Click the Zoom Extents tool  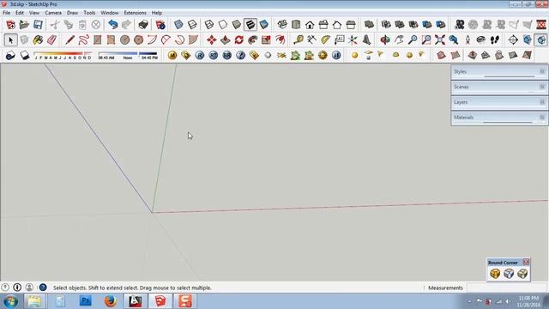point(440,40)
